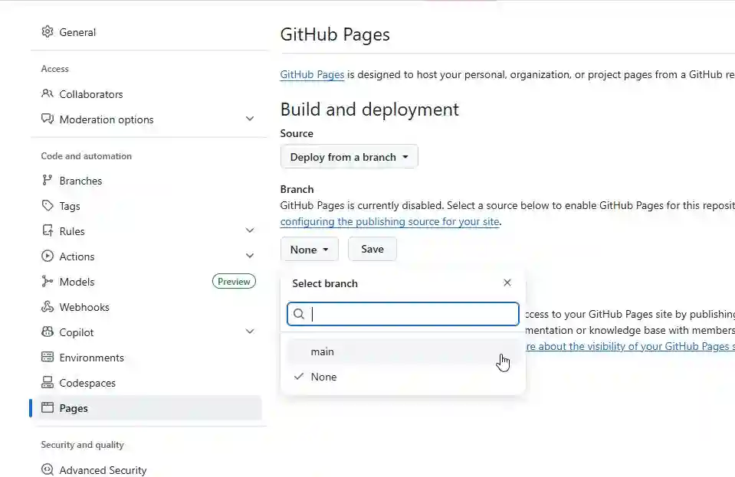Click the Security and quality header
The height and width of the screenshot is (477, 735).
coord(83,445)
